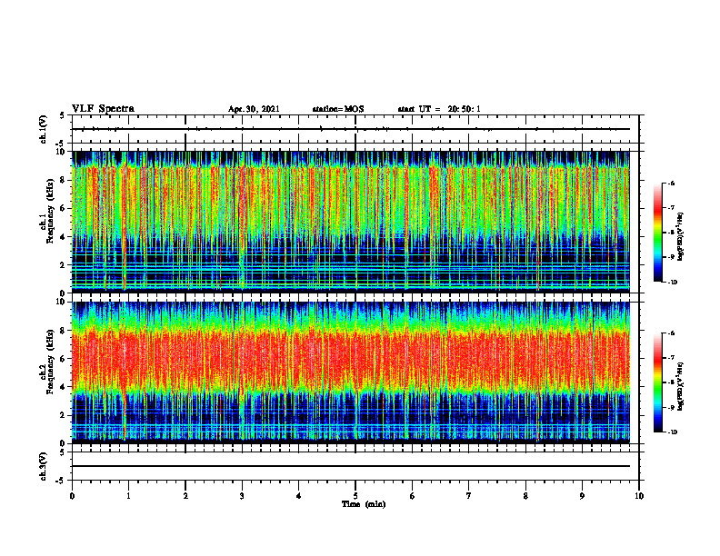Click the ch.2 frequency tick label "2"

point(64,415)
